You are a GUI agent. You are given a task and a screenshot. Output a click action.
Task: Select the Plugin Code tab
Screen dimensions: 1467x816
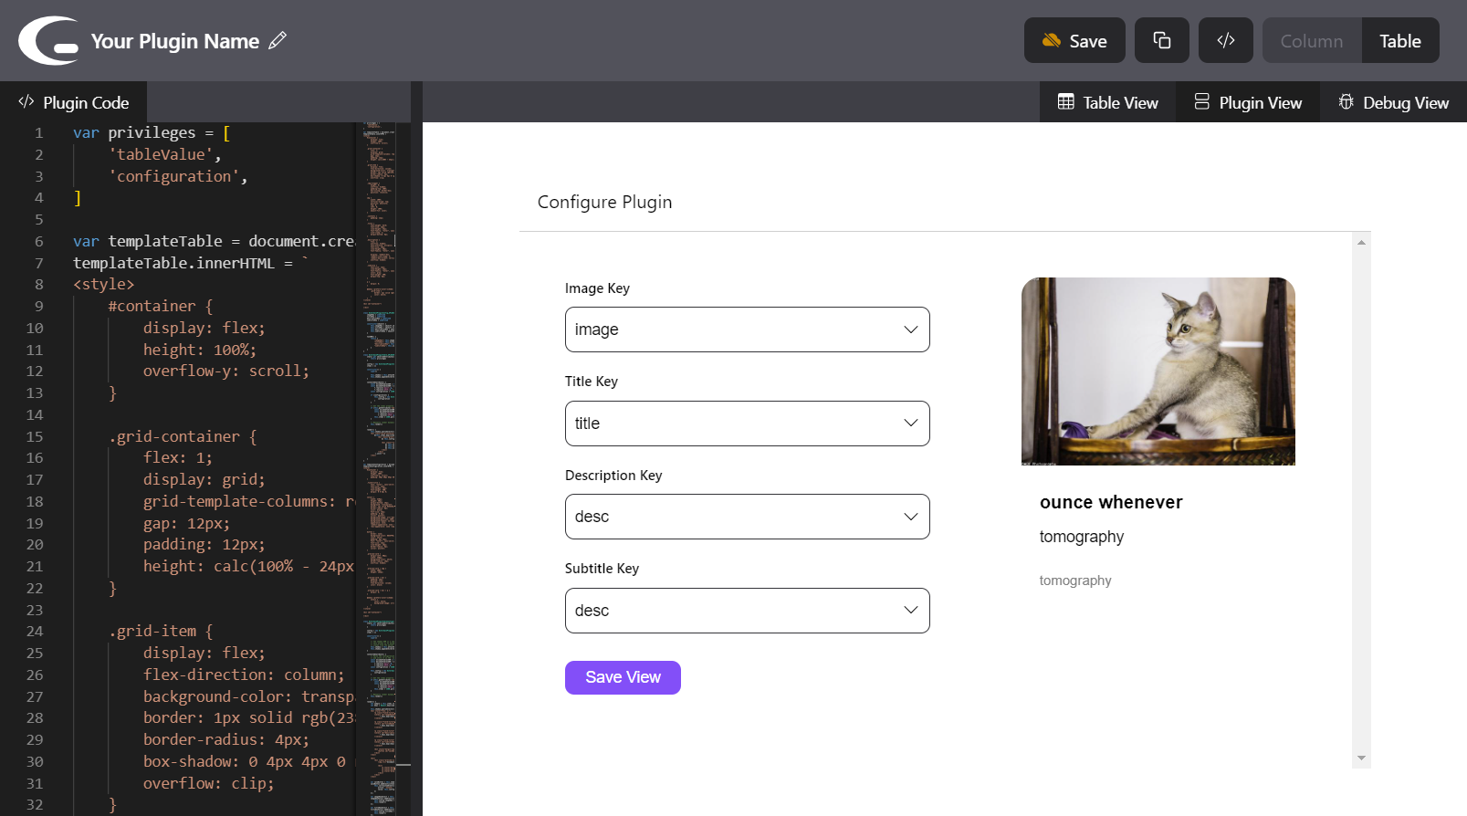[74, 102]
